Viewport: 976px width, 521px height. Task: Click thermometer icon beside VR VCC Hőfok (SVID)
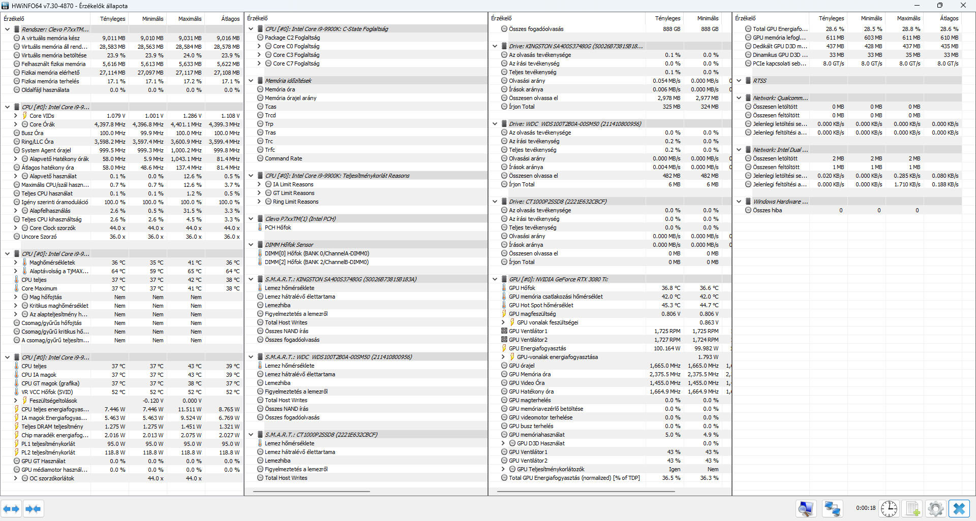pos(16,392)
